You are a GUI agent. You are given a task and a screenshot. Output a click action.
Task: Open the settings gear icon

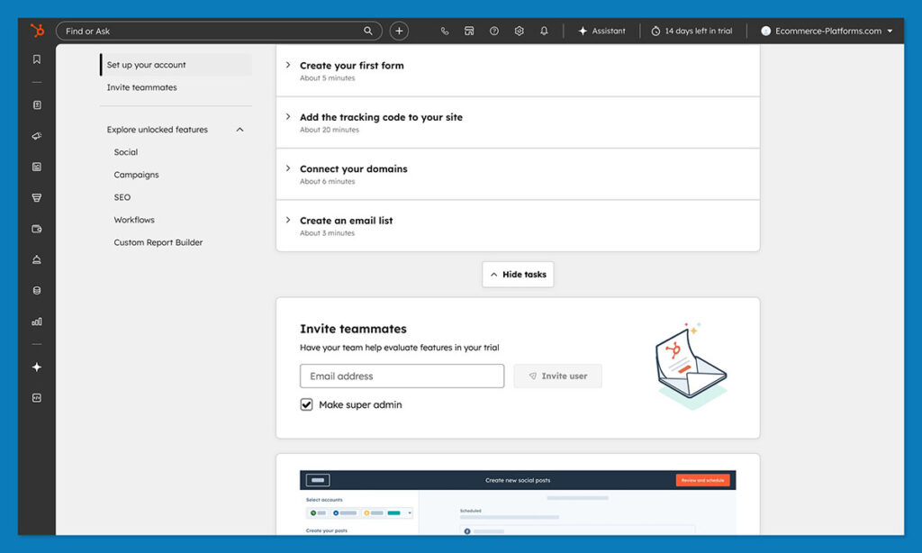tap(519, 30)
